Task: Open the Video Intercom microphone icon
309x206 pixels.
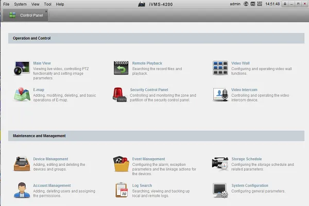Action: pyautogui.click(x=220, y=95)
